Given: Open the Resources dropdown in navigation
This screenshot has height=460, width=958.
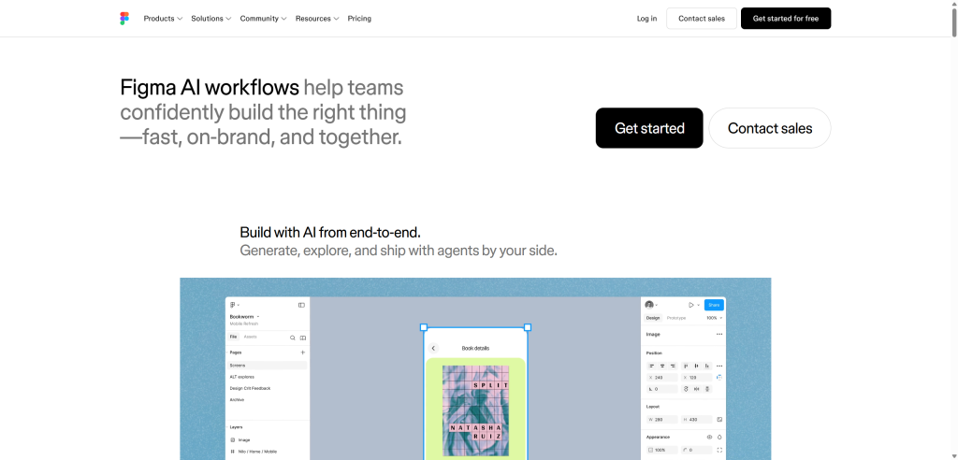Looking at the screenshot, I should [317, 19].
